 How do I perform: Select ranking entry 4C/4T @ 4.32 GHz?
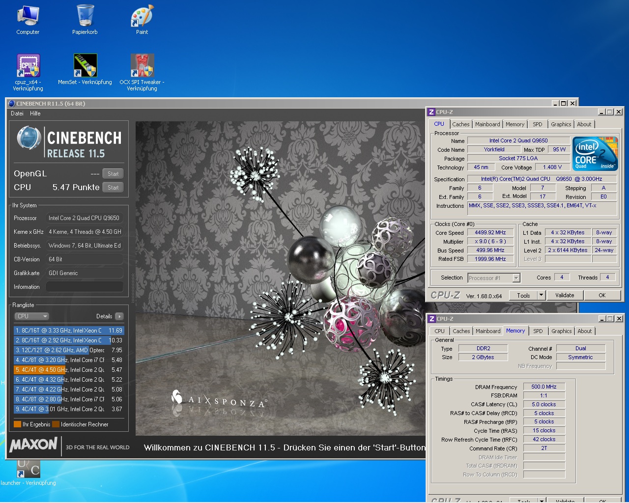point(69,380)
